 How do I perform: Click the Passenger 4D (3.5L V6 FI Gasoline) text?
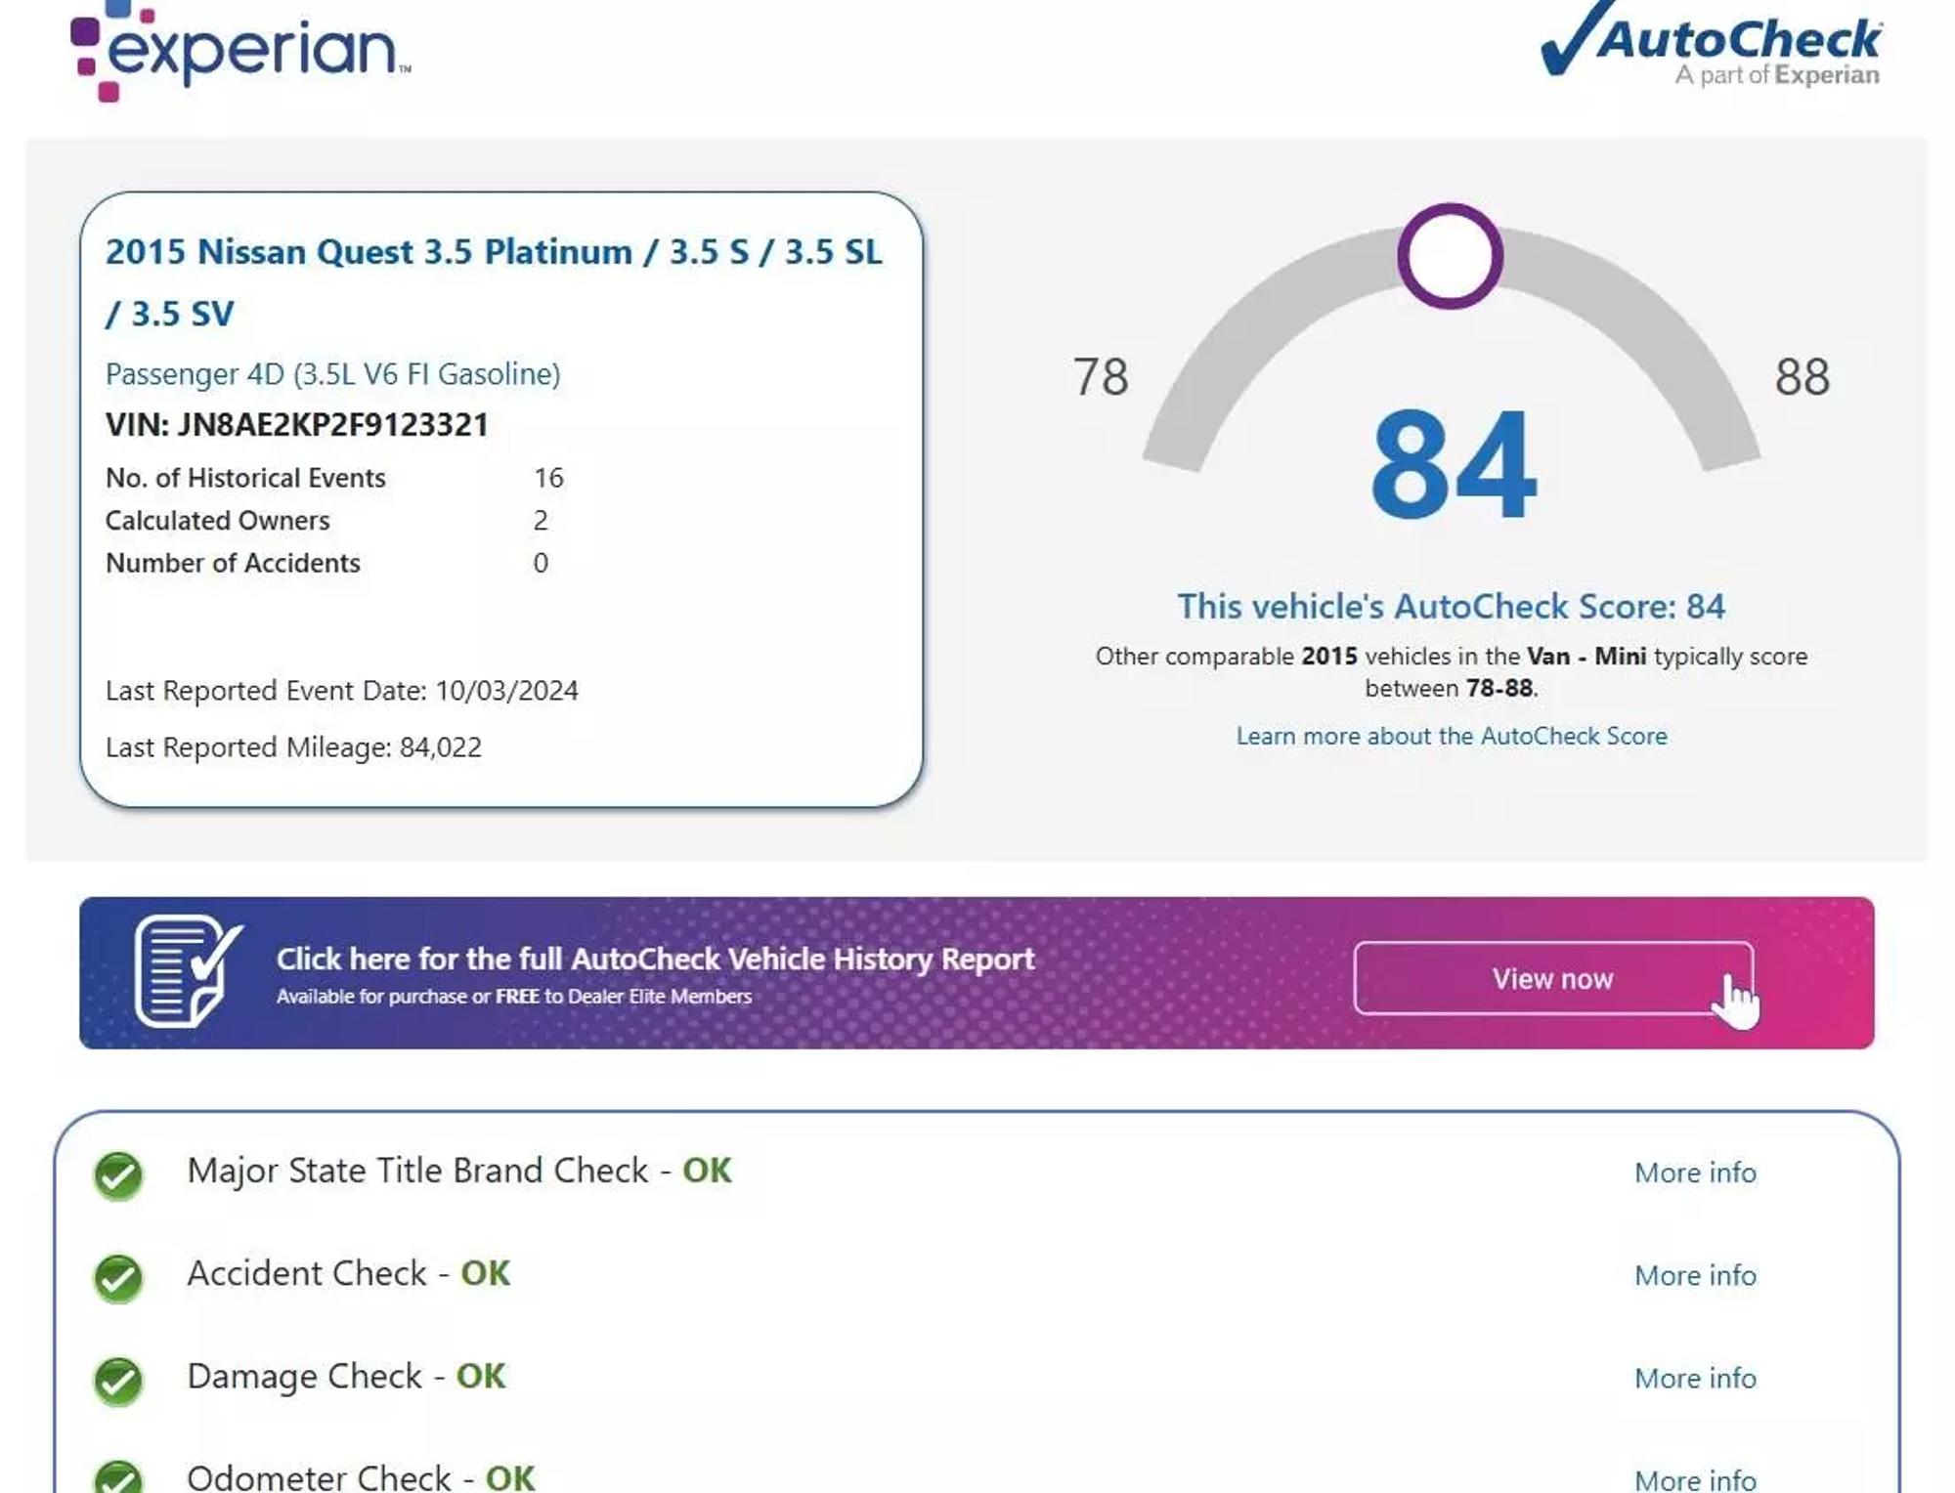[333, 374]
